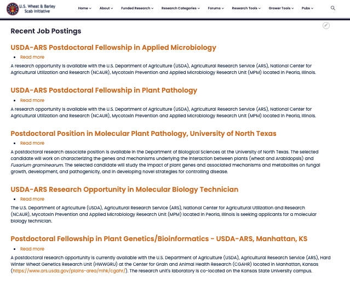Viewport: 350px width, 285px height.
Task: Read more about Plant Pathology fellowship
Action: click(32, 100)
